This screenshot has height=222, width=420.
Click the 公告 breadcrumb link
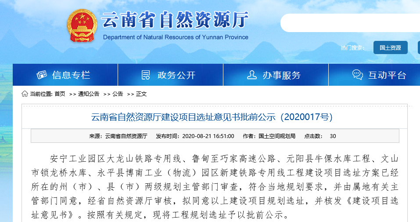(x=118, y=94)
